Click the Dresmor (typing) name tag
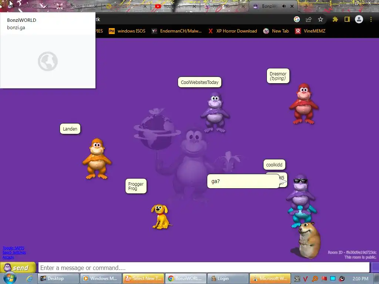The image size is (379, 284). pos(278,76)
